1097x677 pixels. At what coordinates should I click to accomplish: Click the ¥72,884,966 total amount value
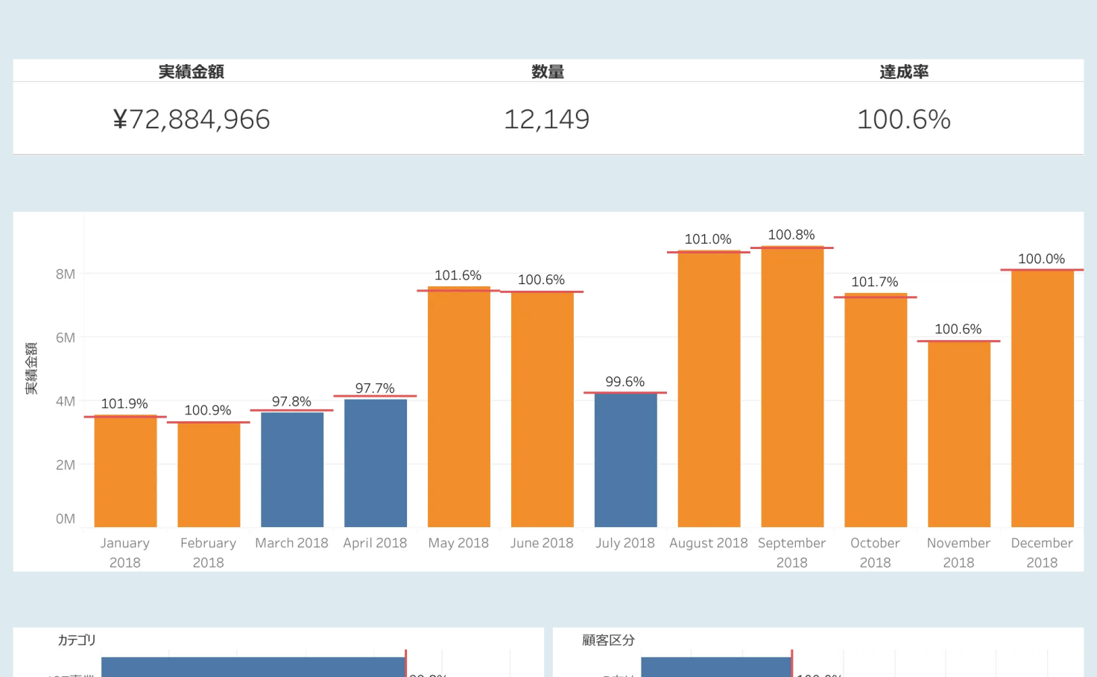pos(192,119)
